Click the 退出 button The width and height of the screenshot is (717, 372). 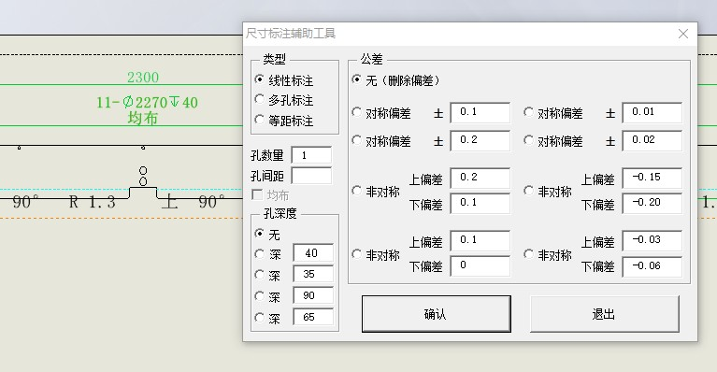point(605,314)
